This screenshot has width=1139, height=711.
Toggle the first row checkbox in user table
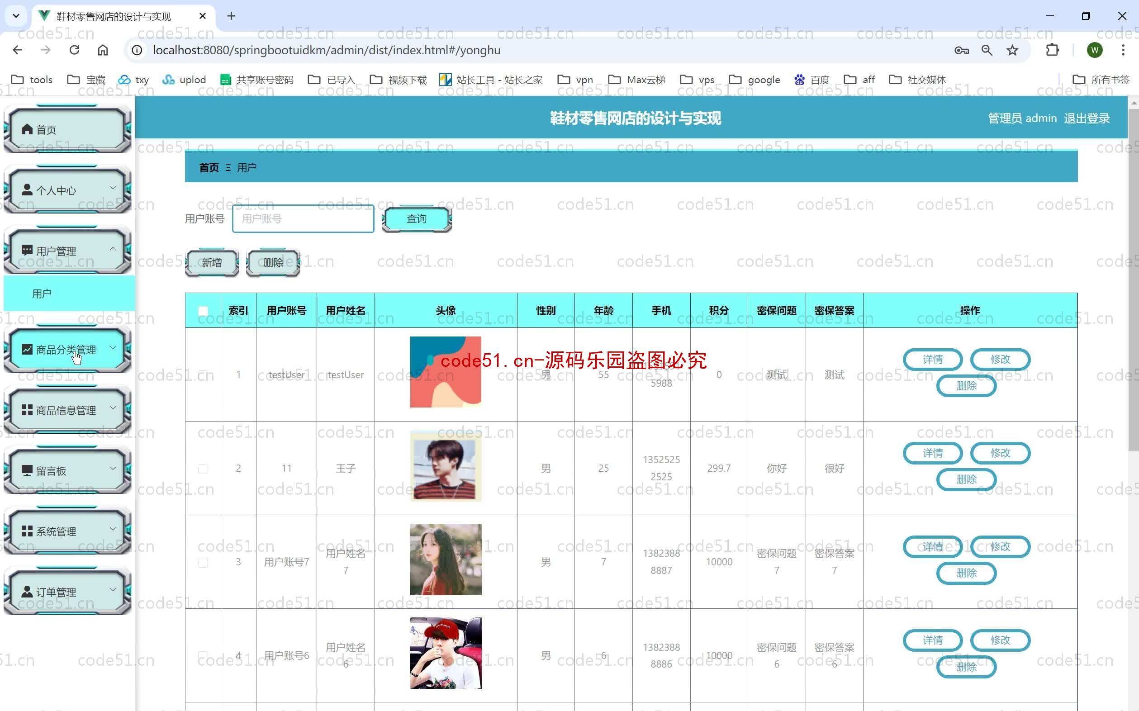[x=203, y=374]
